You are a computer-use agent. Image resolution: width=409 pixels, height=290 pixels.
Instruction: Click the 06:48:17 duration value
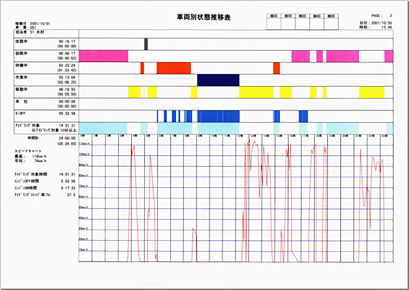[67, 54]
